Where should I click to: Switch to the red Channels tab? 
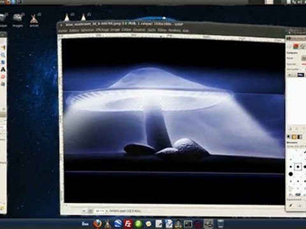click(296, 46)
